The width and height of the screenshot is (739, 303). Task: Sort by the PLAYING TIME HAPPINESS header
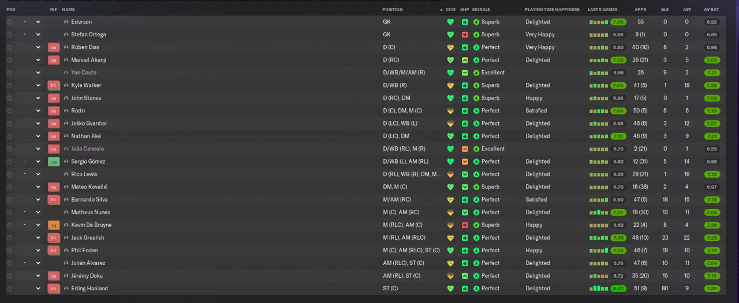[x=551, y=10]
